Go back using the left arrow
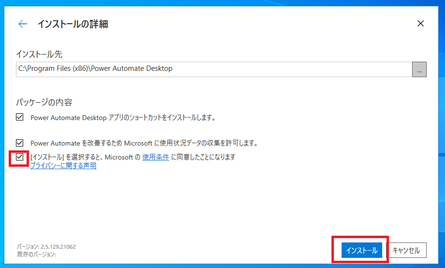This screenshot has width=445, height=268. (23, 24)
